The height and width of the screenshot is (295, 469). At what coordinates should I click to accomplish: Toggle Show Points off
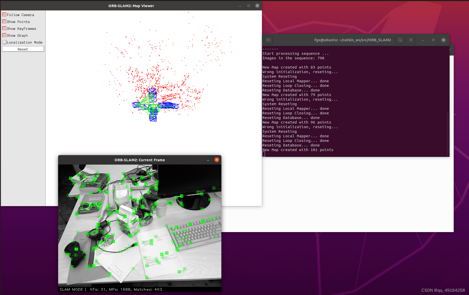tap(4, 21)
